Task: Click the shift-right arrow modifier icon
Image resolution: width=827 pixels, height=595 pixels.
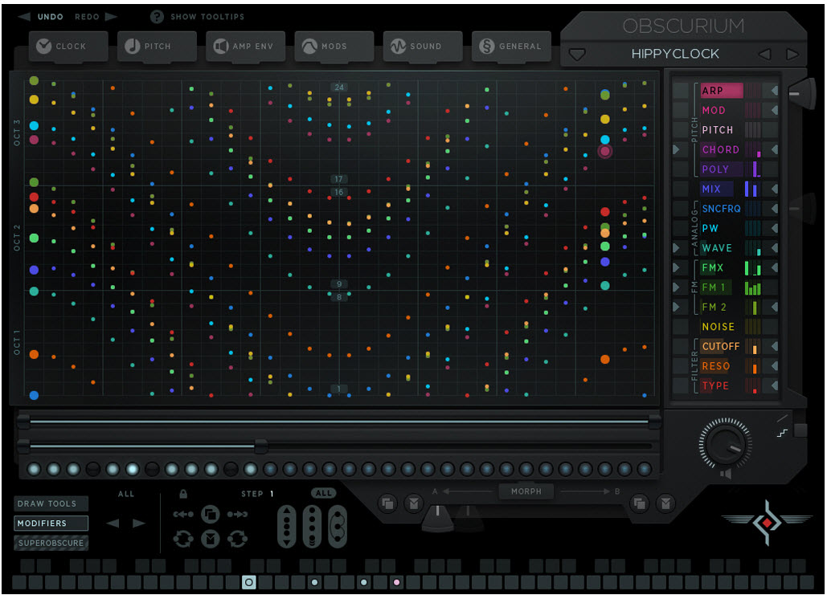Action: click(237, 514)
